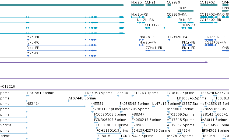Click the Npc2b gene label

[136, 2]
